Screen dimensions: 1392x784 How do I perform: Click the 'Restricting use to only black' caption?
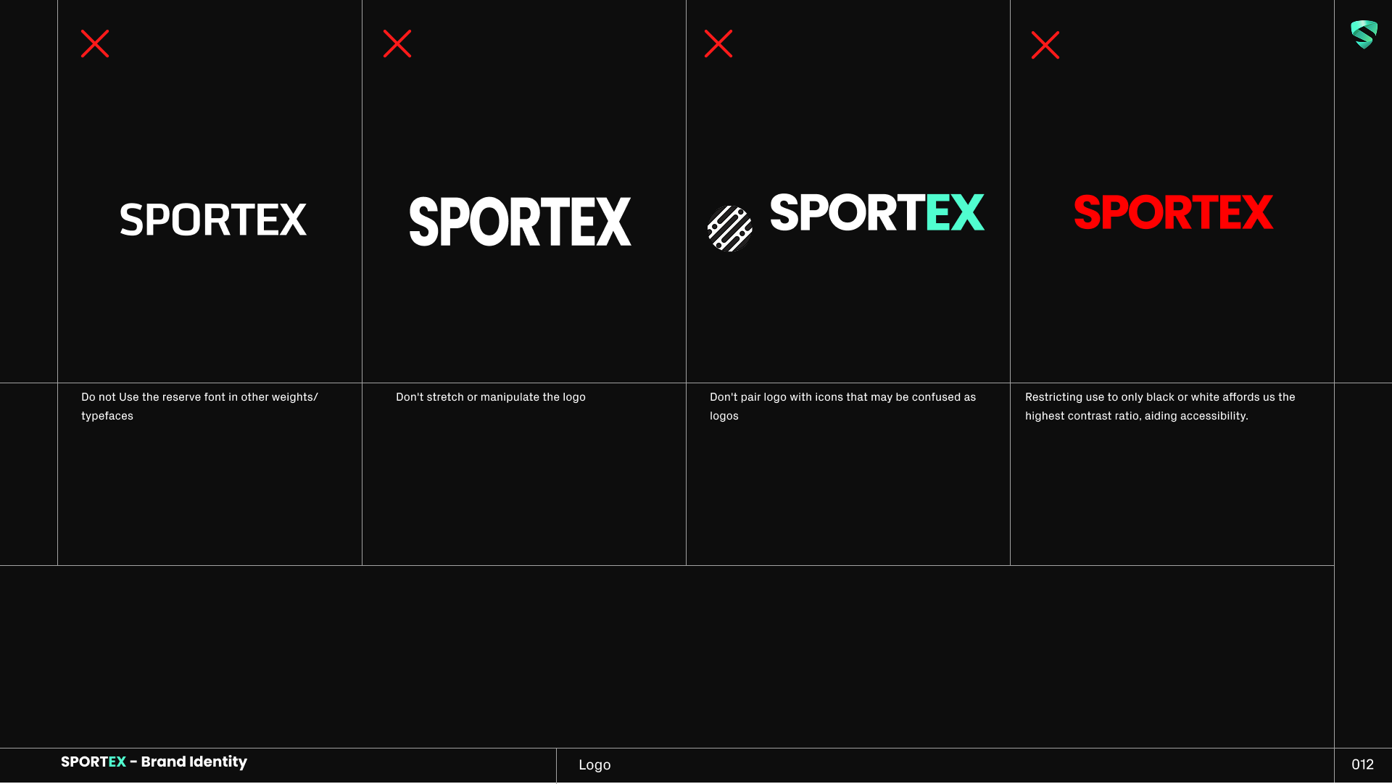pyautogui.click(x=1160, y=397)
